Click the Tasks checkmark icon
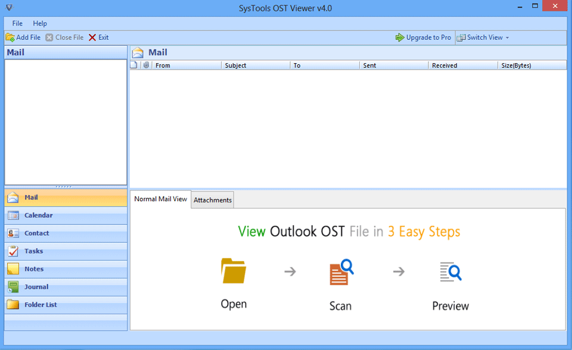The width and height of the screenshot is (572, 350). [x=13, y=251]
